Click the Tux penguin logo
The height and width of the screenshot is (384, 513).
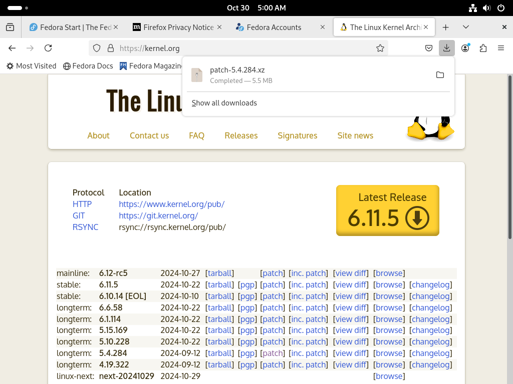pos(430,128)
